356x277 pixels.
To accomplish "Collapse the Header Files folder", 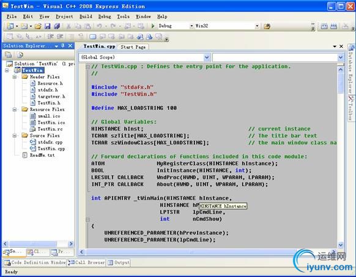I will click(x=15, y=77).
